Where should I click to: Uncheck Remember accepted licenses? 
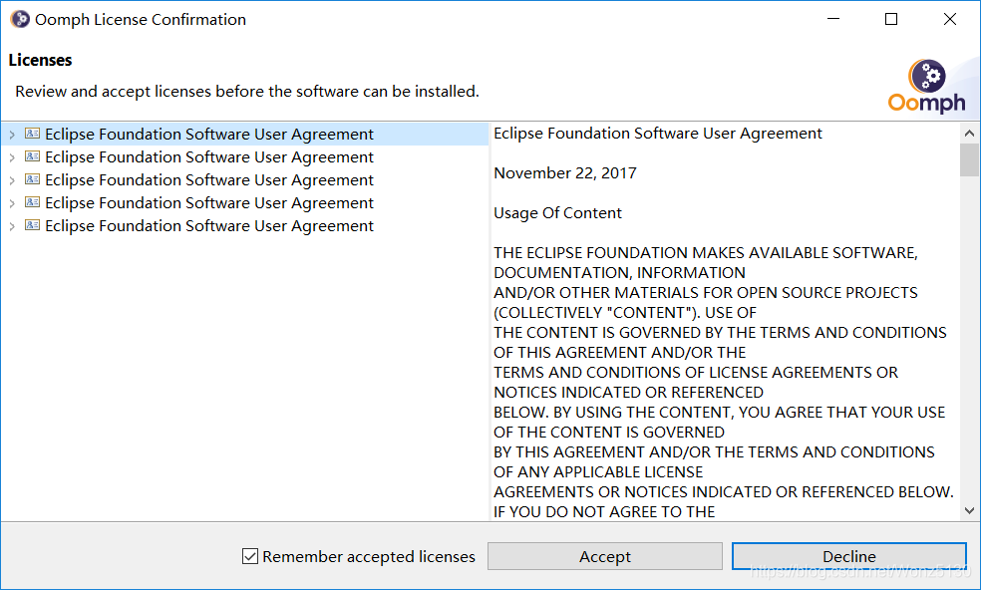point(249,556)
